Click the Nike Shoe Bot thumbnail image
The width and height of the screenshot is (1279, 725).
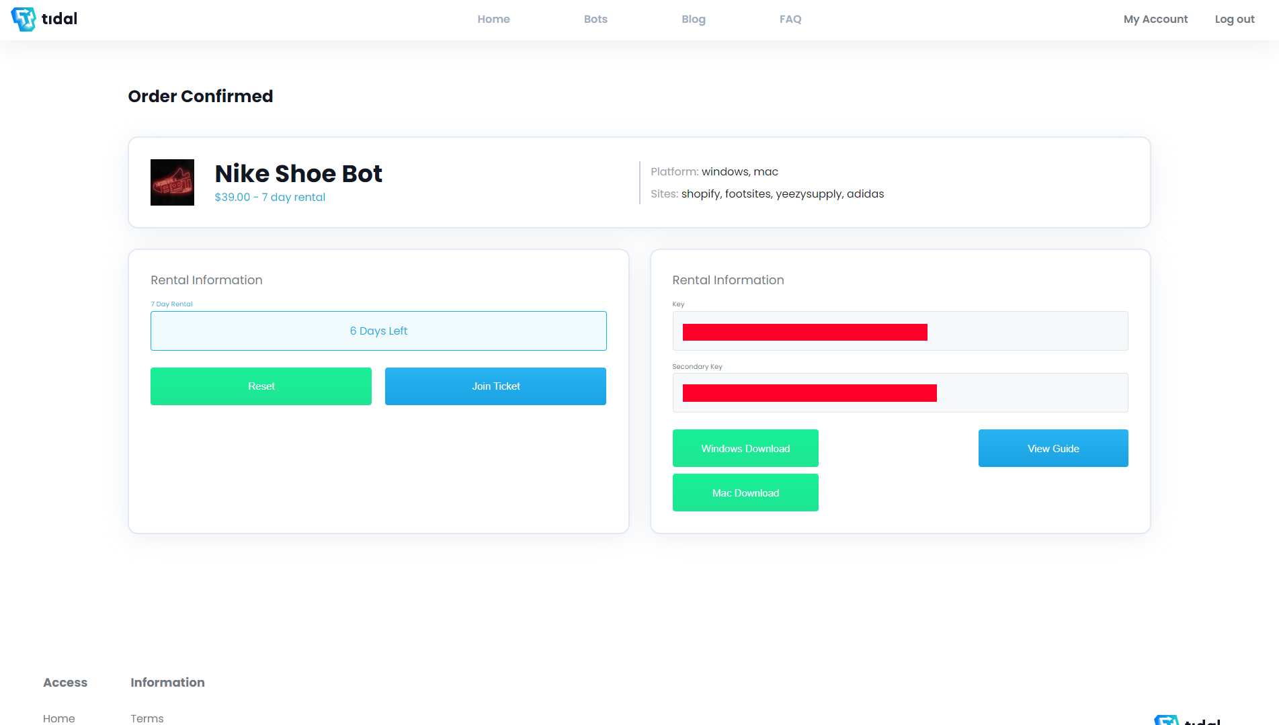(172, 182)
